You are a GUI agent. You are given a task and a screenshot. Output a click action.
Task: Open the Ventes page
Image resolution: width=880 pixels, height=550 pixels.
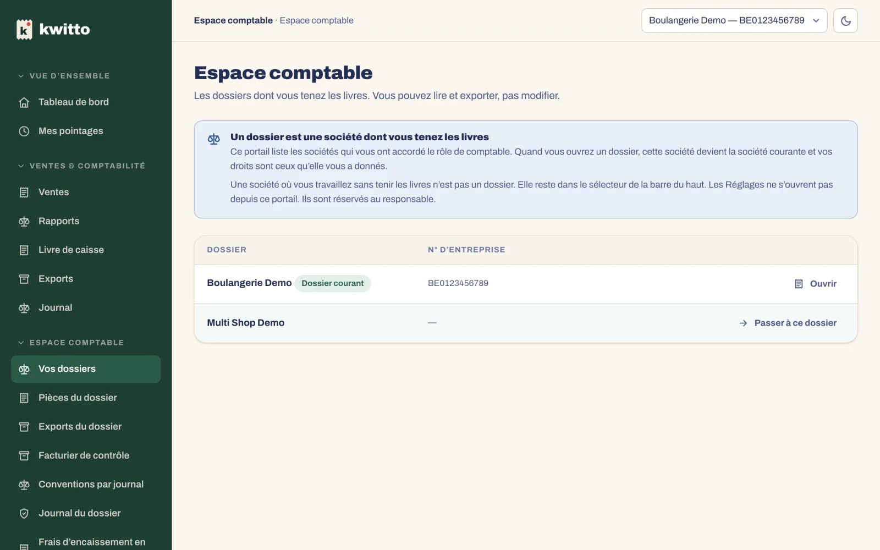[86, 193]
